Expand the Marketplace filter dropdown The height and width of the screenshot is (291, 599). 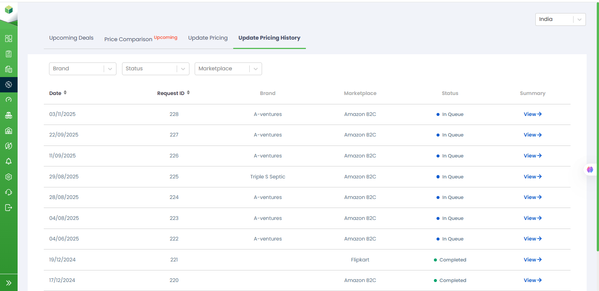[228, 69]
